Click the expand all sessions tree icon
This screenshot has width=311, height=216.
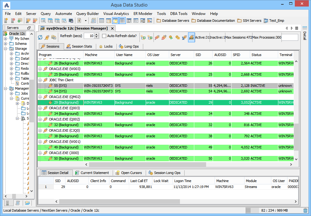pyautogui.click(x=143, y=37)
